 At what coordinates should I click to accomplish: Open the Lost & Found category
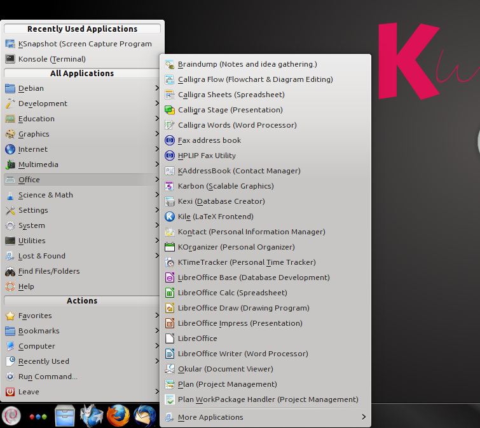[x=82, y=256]
